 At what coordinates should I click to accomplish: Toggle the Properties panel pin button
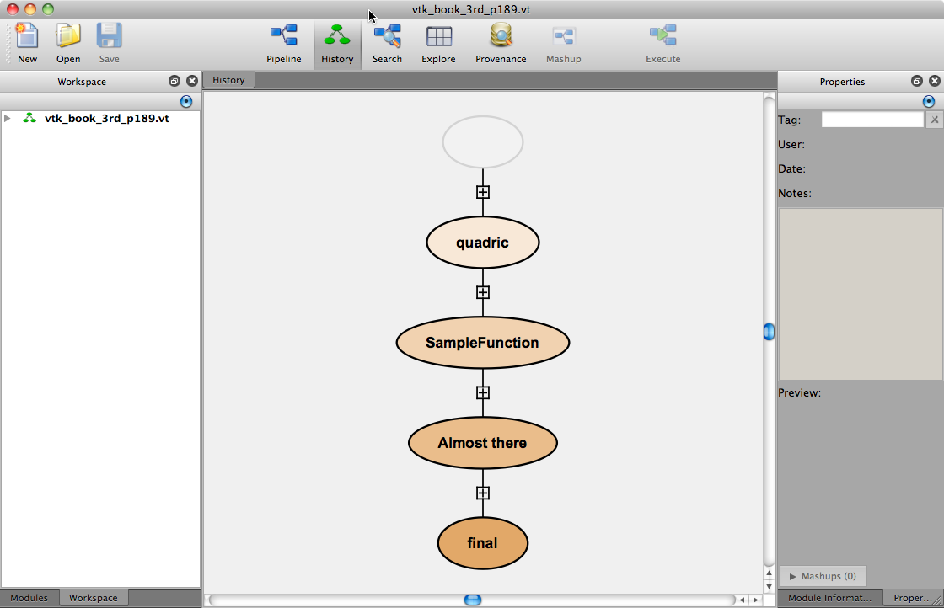(x=929, y=101)
